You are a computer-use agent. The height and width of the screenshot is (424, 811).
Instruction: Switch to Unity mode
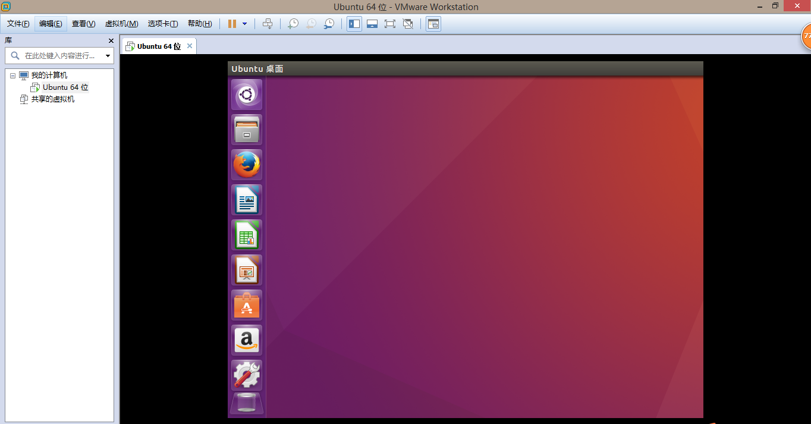408,24
